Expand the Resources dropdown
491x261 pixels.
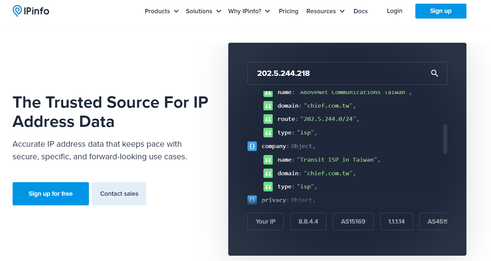pos(325,11)
